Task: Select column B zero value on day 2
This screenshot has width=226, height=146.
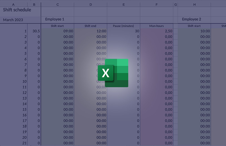Action: click(x=34, y=37)
